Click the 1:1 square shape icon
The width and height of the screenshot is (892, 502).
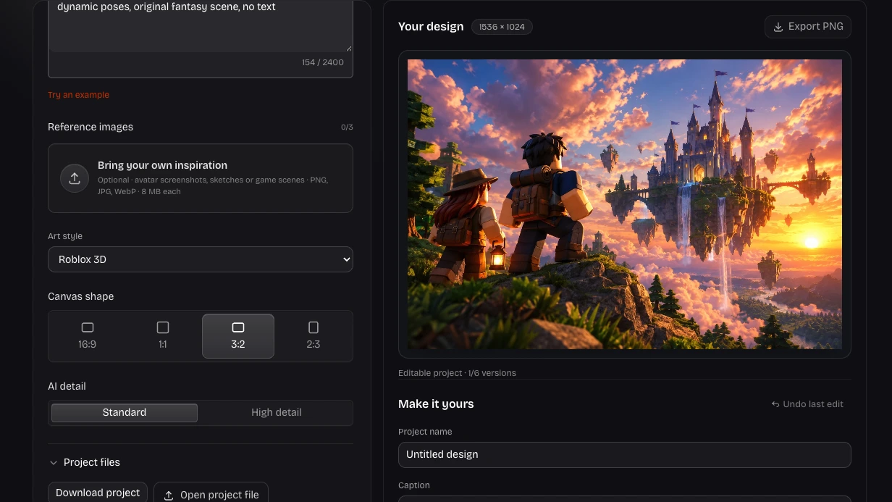coord(163,327)
